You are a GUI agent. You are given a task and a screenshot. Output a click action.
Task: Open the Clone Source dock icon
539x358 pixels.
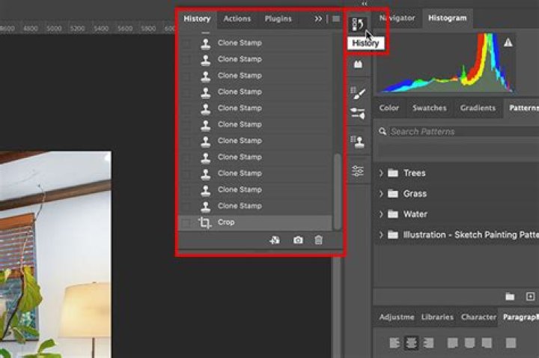358,142
